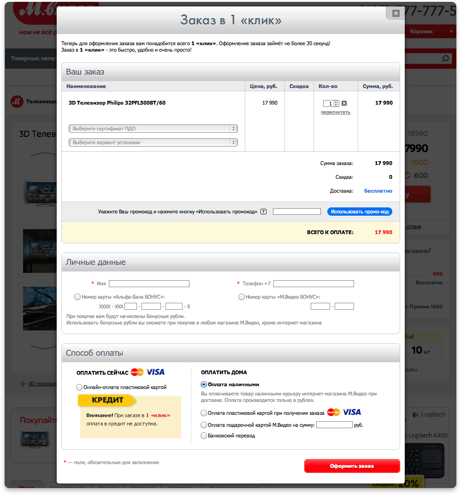The image size is (461, 495).
Task: Open the Выберите сертификат ПДО dropdown
Action: click(153, 129)
